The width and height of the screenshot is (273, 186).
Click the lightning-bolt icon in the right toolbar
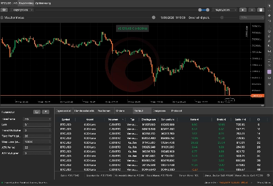point(269,15)
